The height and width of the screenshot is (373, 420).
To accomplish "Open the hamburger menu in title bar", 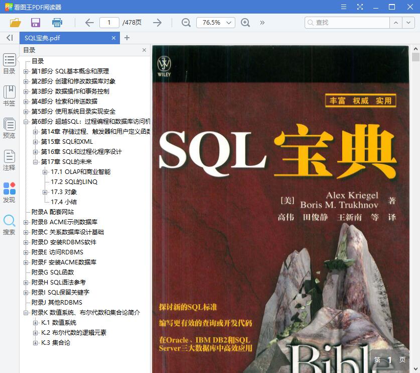I will click(x=344, y=7).
